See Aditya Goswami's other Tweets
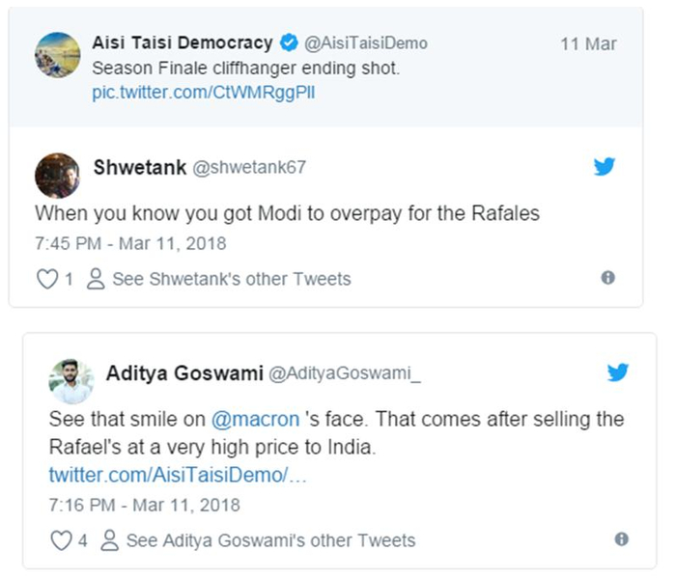Screen dimensions: 676x578 pyautogui.click(x=271, y=540)
